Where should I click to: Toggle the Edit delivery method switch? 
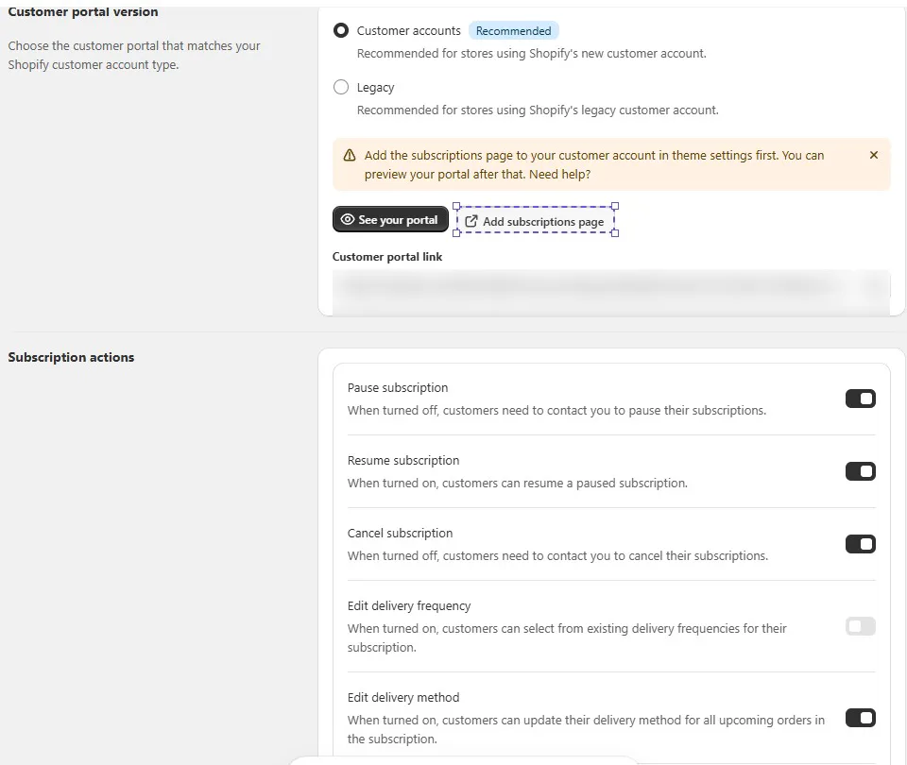(x=860, y=718)
